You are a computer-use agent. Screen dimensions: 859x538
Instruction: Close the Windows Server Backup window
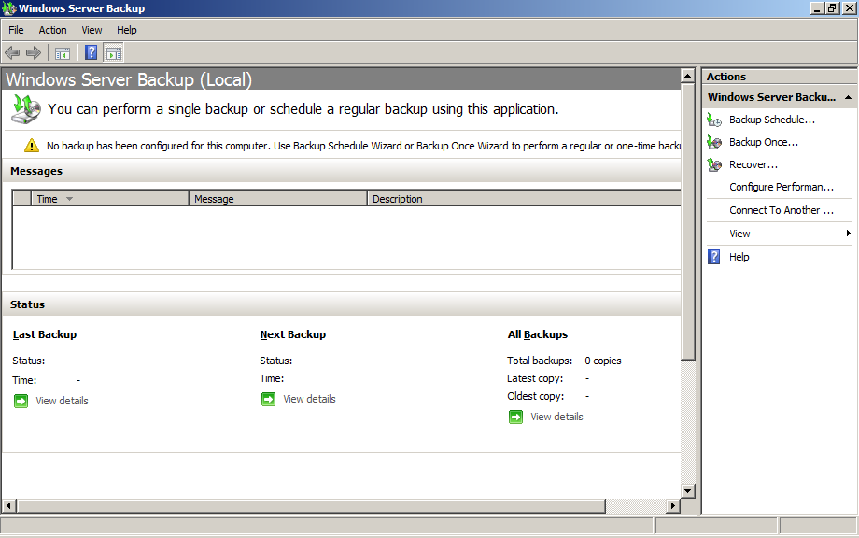(x=849, y=8)
